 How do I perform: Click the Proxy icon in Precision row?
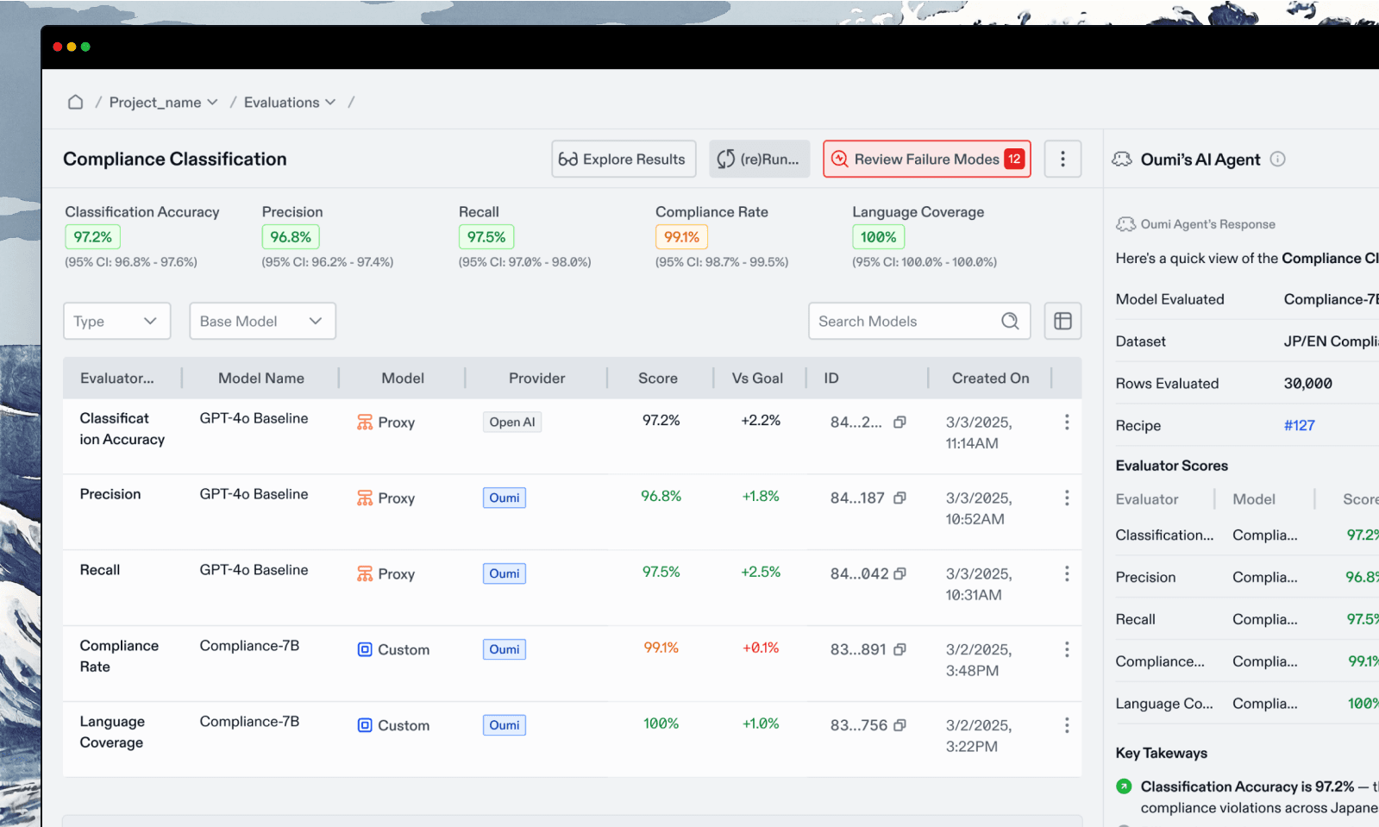365,498
